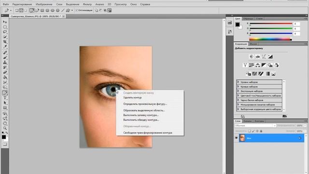Choose Ellipse shape in options bar
Image resolution: width=309 pixels, height=174 pixels.
[53, 10]
